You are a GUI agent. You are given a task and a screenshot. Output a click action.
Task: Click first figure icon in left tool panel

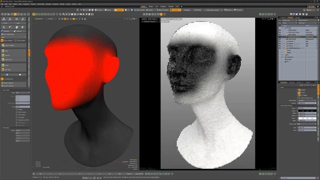4,19
